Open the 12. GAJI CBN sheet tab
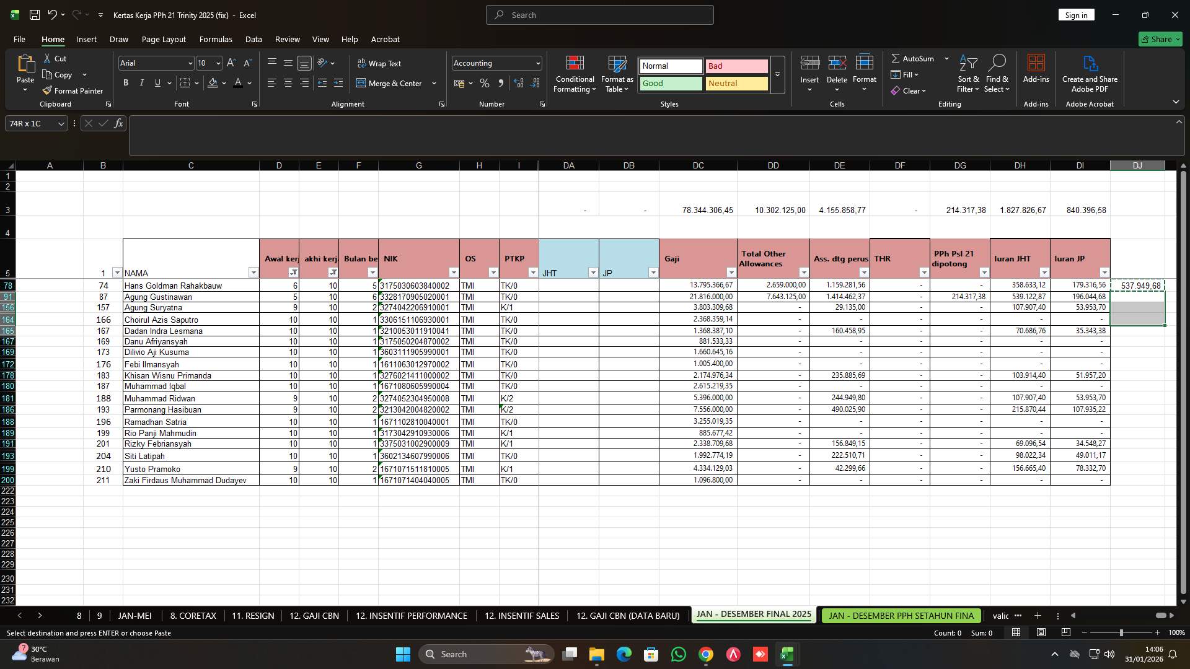Image resolution: width=1190 pixels, height=669 pixels. click(314, 615)
